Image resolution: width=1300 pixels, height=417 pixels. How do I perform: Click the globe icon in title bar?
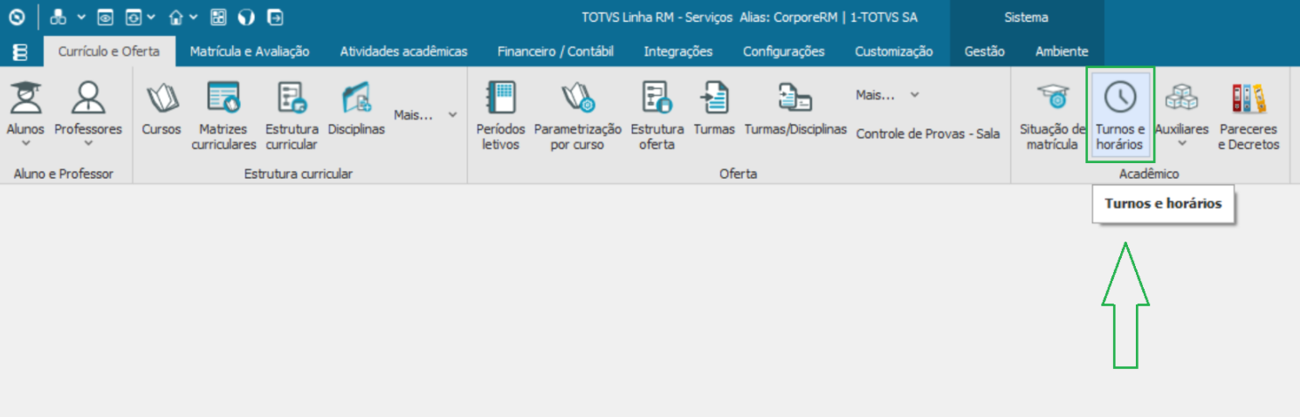point(246,17)
